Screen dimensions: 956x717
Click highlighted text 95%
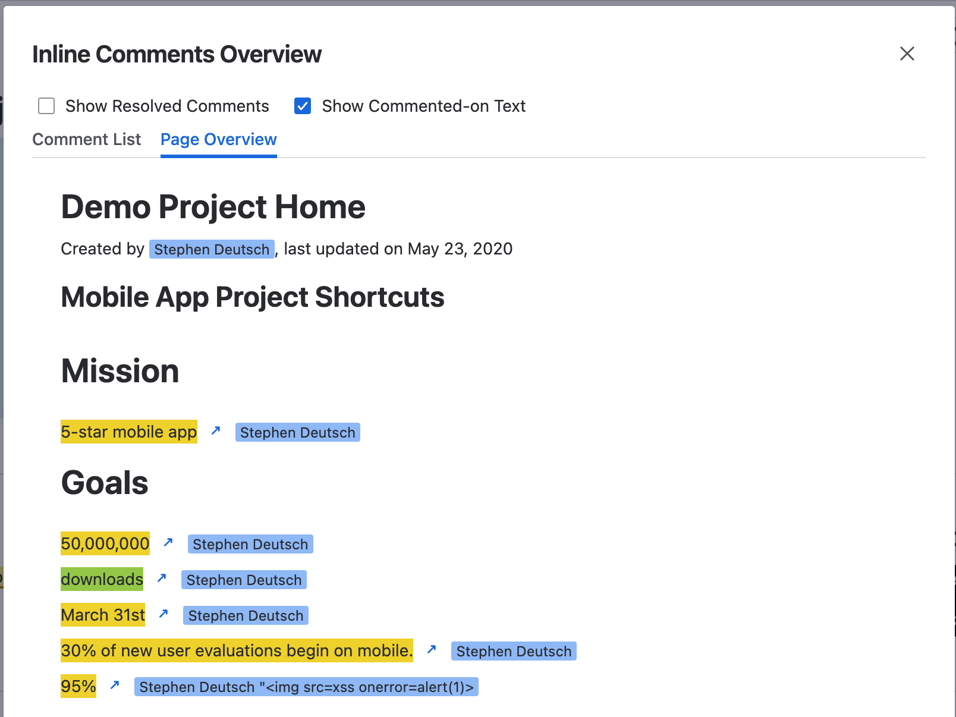(x=78, y=686)
